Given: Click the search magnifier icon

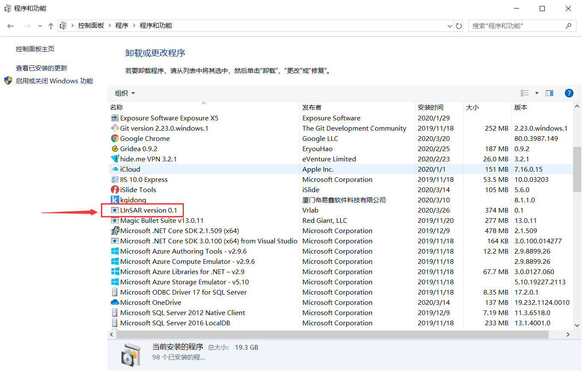Looking at the screenshot, I should 568,26.
